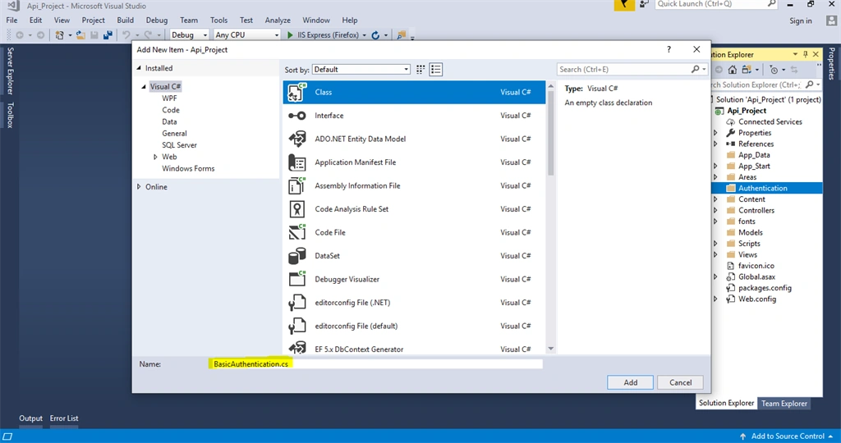841x443 pixels.
Task: Choose the ADO.NET Entity Data Model icon
Action: pos(296,139)
